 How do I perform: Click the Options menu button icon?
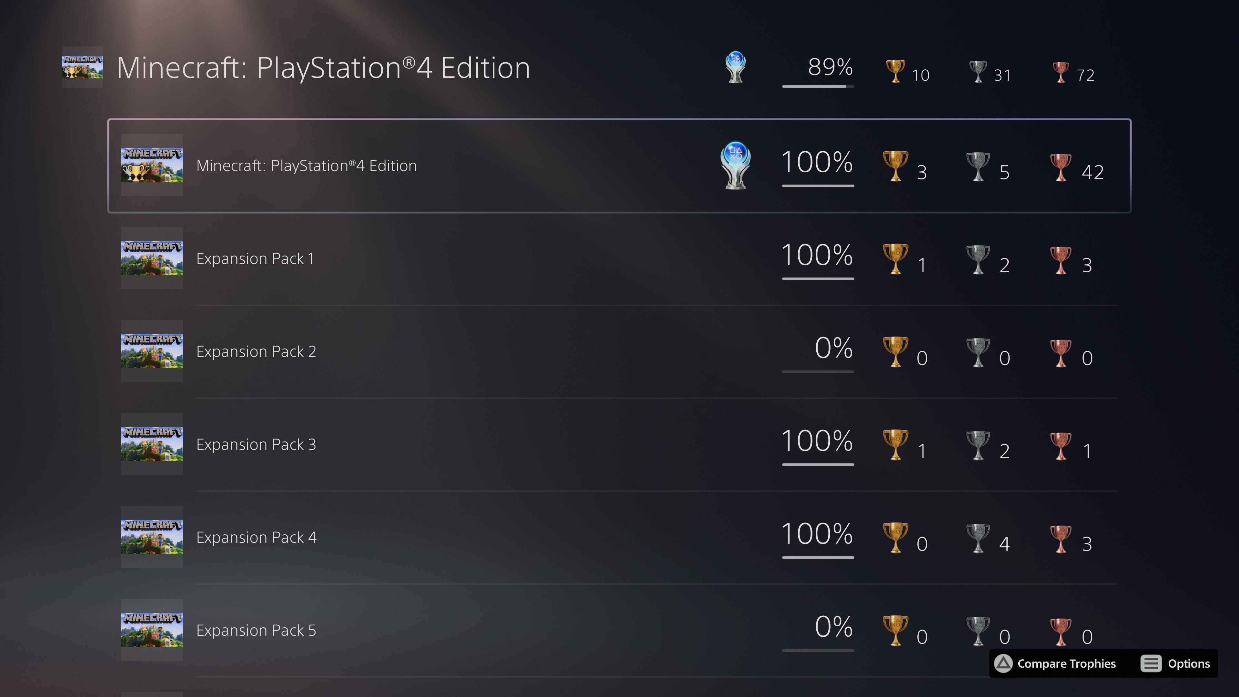coord(1151,663)
